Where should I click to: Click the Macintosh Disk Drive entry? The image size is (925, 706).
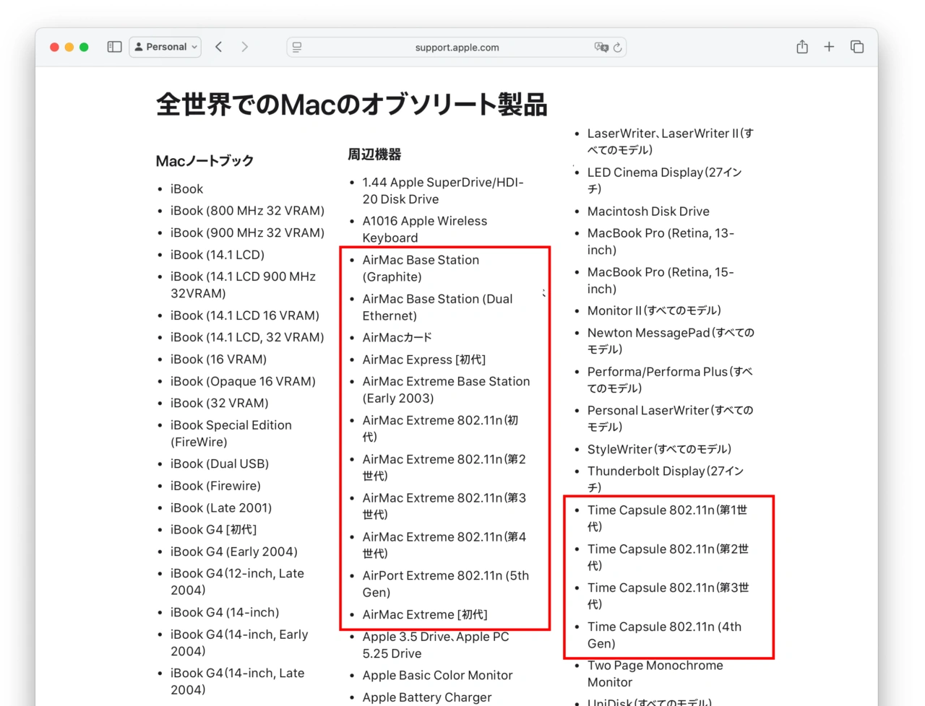point(648,212)
